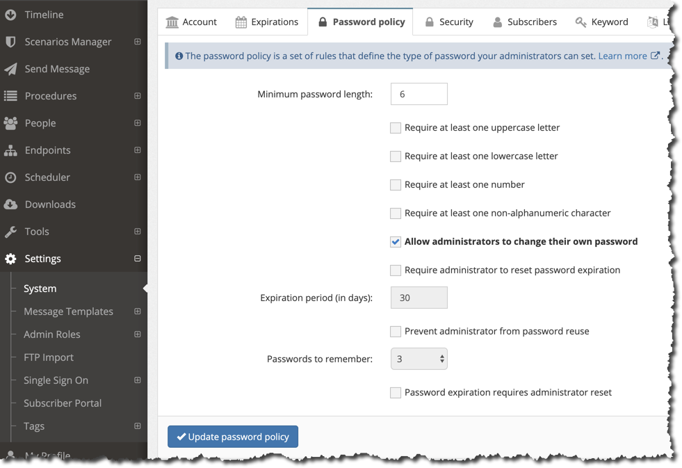Check require at least one number
The height and width of the screenshot is (468, 682).
coord(396,185)
